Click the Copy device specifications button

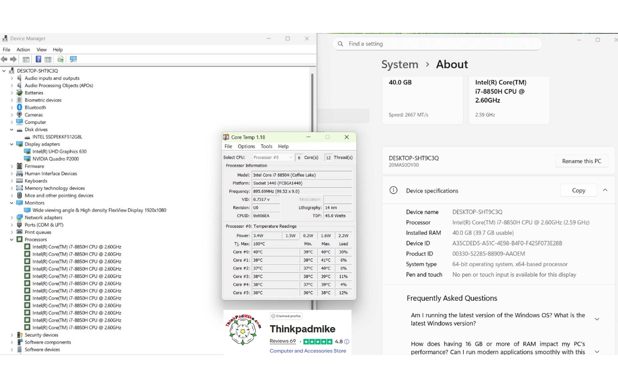578,190
